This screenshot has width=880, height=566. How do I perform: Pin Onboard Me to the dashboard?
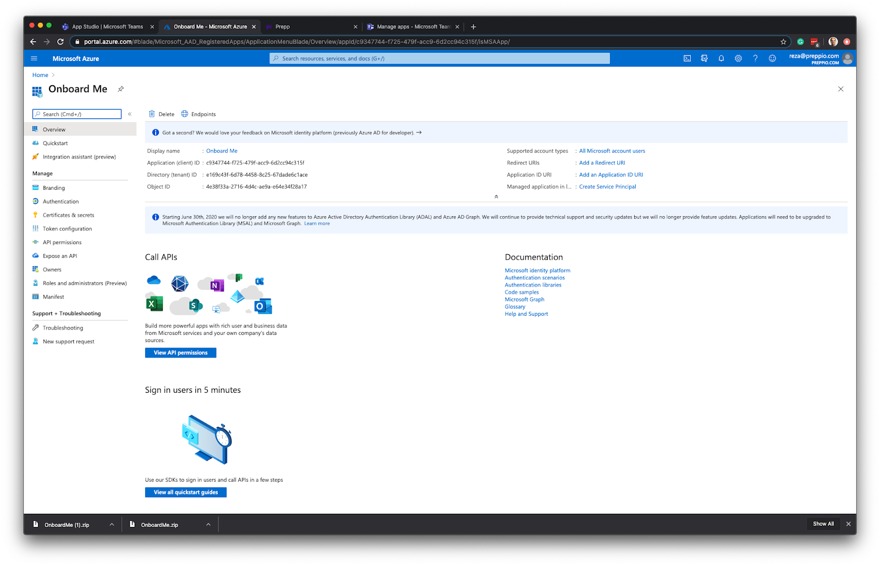[120, 89]
